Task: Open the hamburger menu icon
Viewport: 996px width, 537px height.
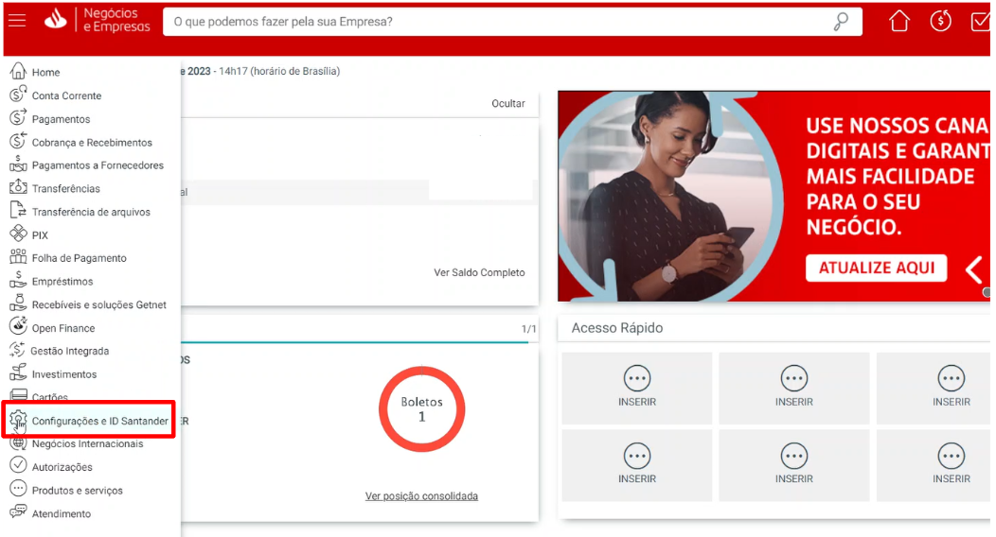Action: [x=17, y=20]
